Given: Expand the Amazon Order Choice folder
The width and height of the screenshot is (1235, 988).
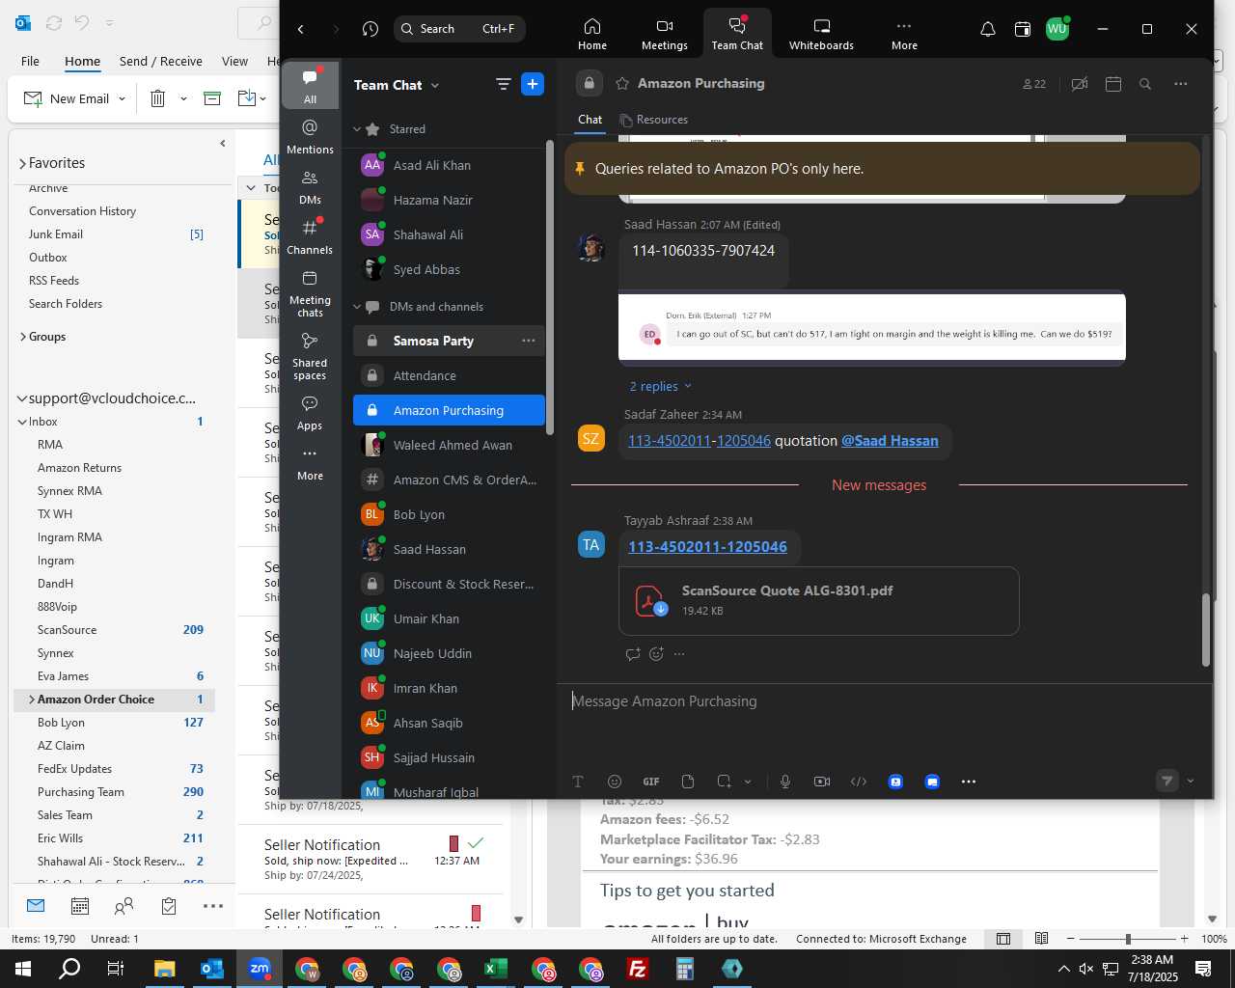Looking at the screenshot, I should [32, 700].
